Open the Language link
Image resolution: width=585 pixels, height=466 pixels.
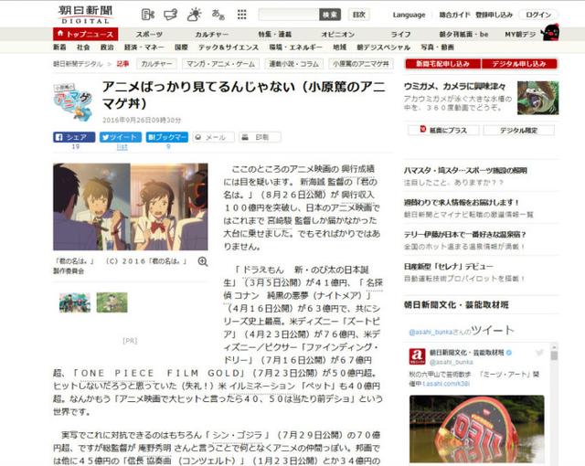point(409,15)
